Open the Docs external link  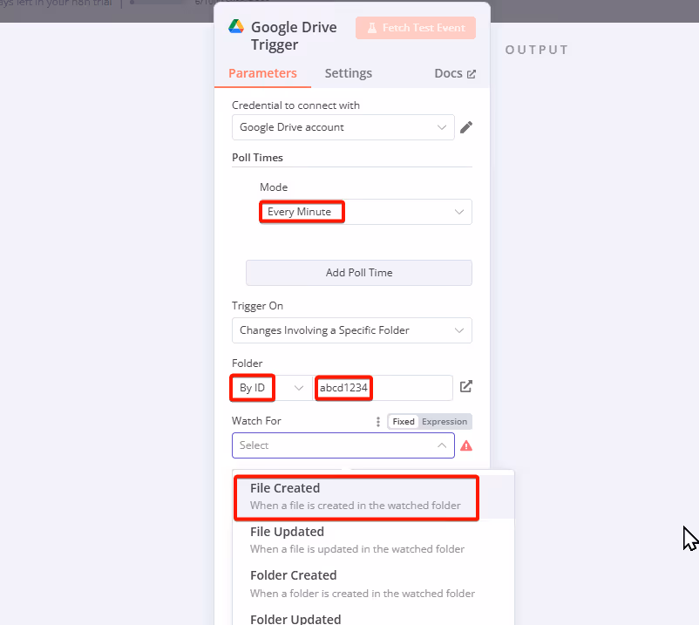455,73
